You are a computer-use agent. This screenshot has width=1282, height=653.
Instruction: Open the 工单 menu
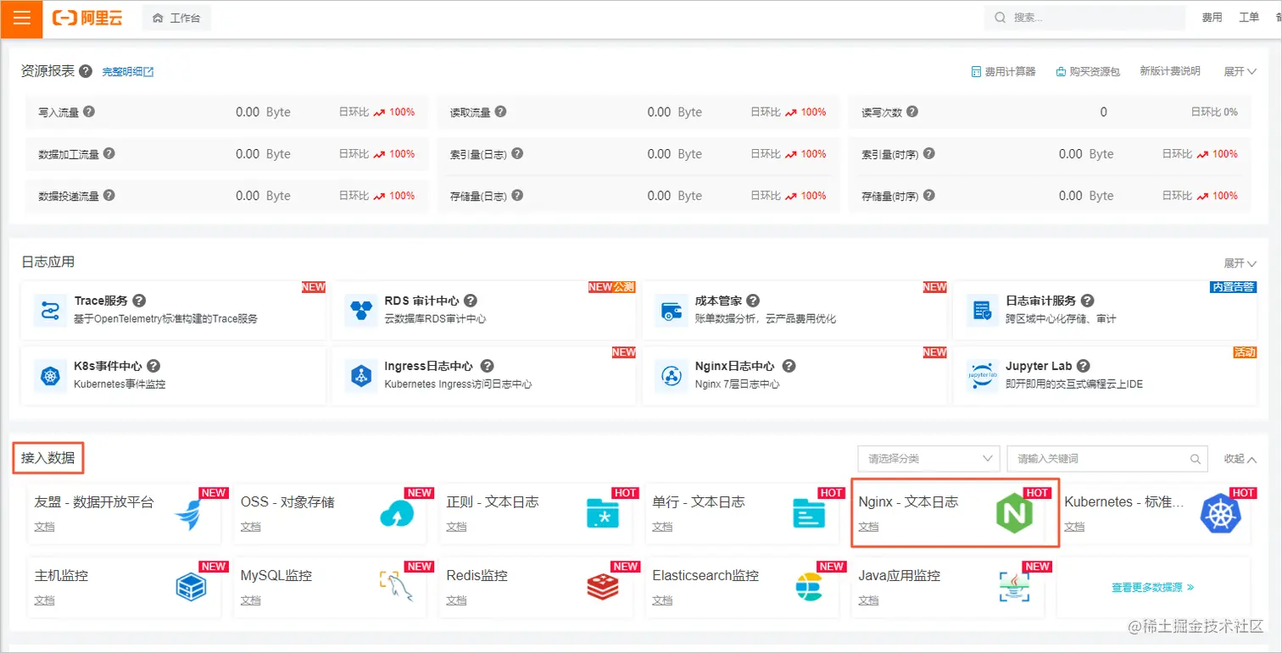point(1249,18)
